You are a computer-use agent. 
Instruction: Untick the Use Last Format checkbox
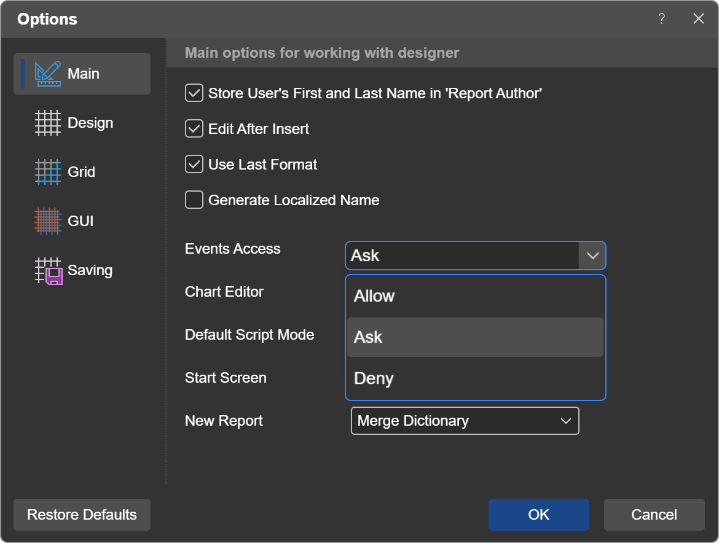194,165
